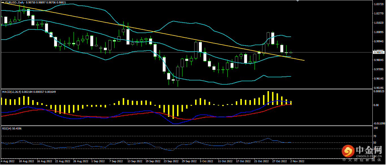Viewport: 386px width, 165px height.
Task: Click the gray chart shift marker
Action: [297, 1]
